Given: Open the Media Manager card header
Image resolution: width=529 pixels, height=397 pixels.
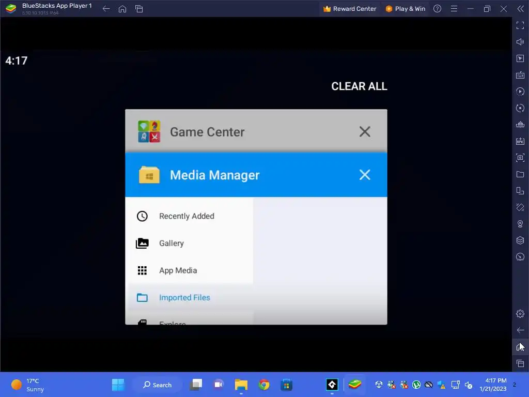Looking at the screenshot, I should pos(256,175).
